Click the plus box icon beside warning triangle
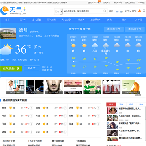The image size is (146, 146). click(x=144, y=11)
